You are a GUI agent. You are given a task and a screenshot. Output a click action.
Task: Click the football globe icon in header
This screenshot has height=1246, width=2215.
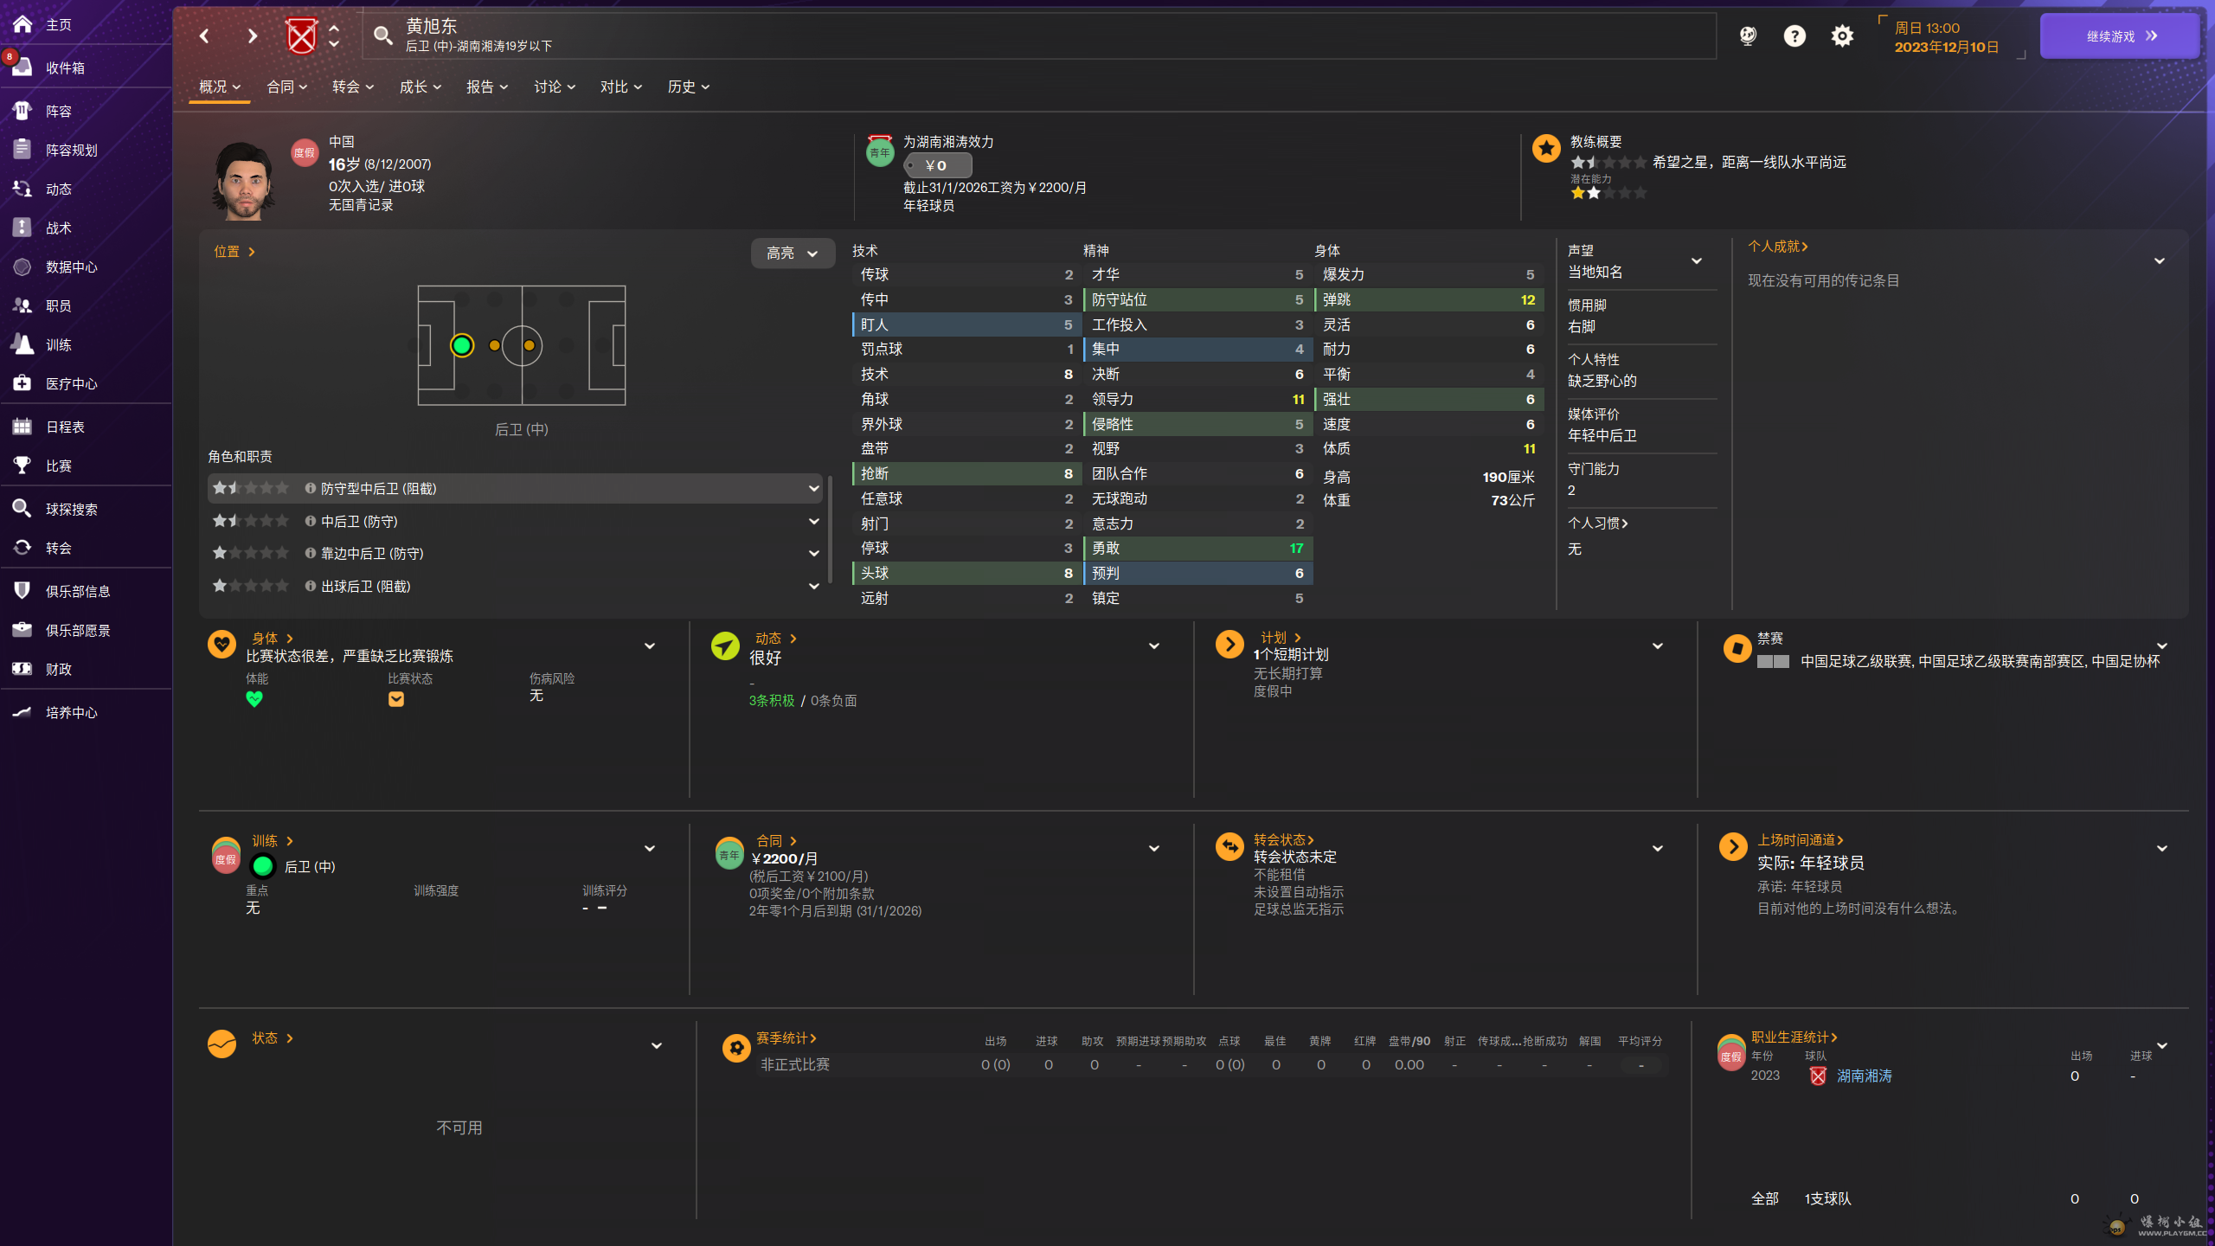1748,35
